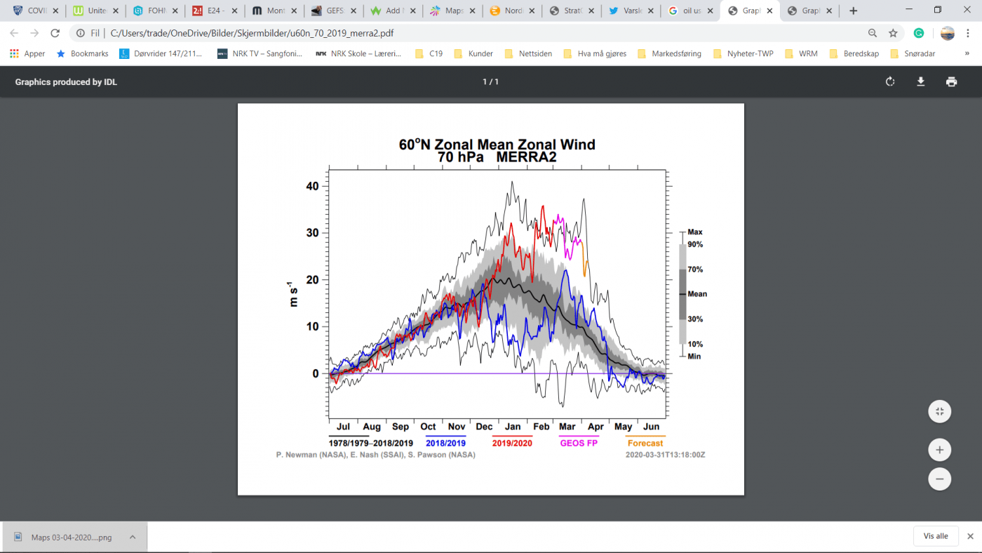
Task: Show more bookmarks overflow chevron
Action: tap(968, 53)
